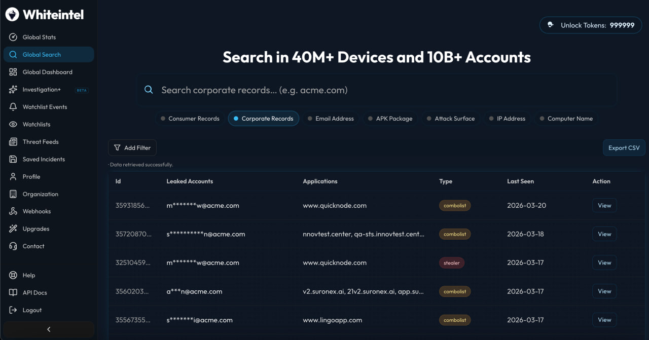Click the Profile person icon

pyautogui.click(x=13, y=176)
